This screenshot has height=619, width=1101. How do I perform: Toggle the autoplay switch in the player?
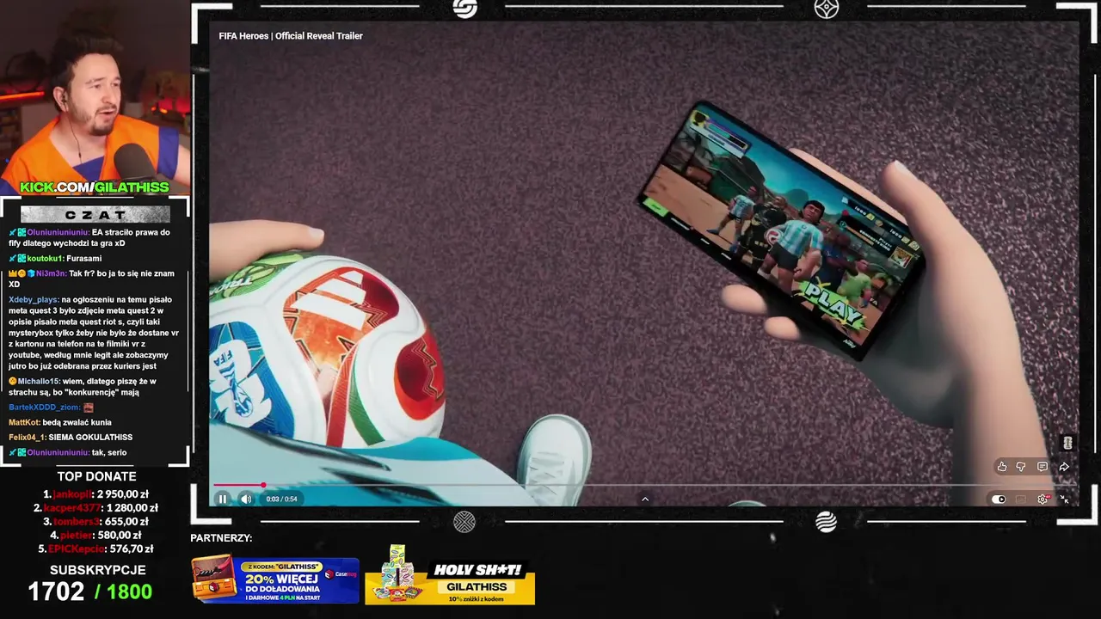999,499
